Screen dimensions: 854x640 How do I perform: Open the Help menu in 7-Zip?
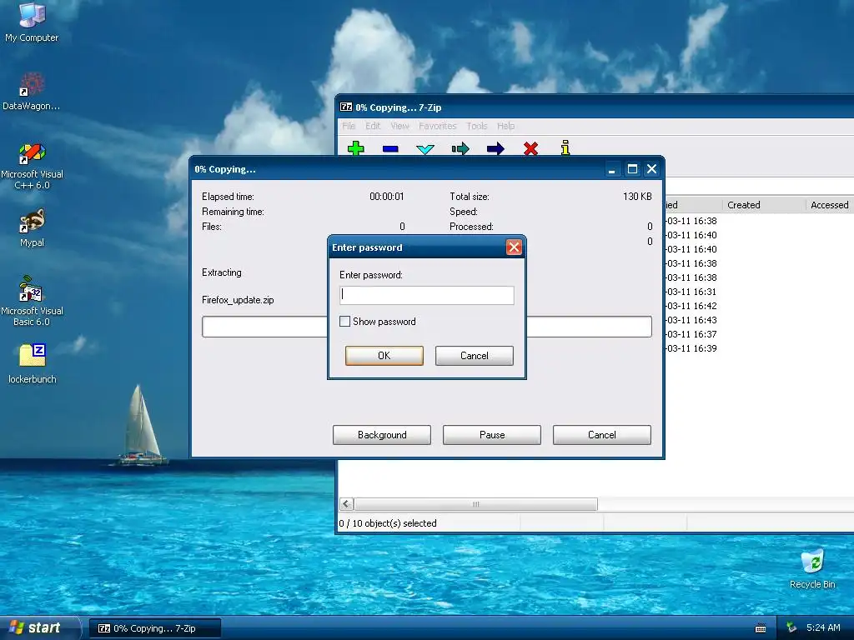coord(505,126)
